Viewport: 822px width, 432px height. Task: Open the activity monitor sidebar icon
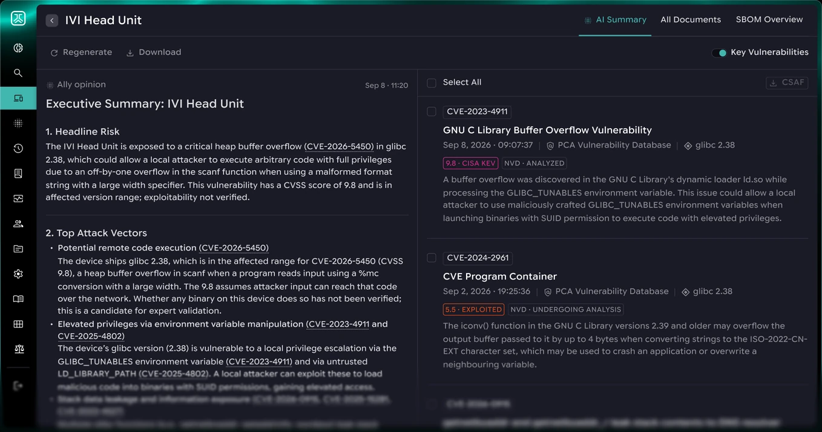tap(18, 198)
